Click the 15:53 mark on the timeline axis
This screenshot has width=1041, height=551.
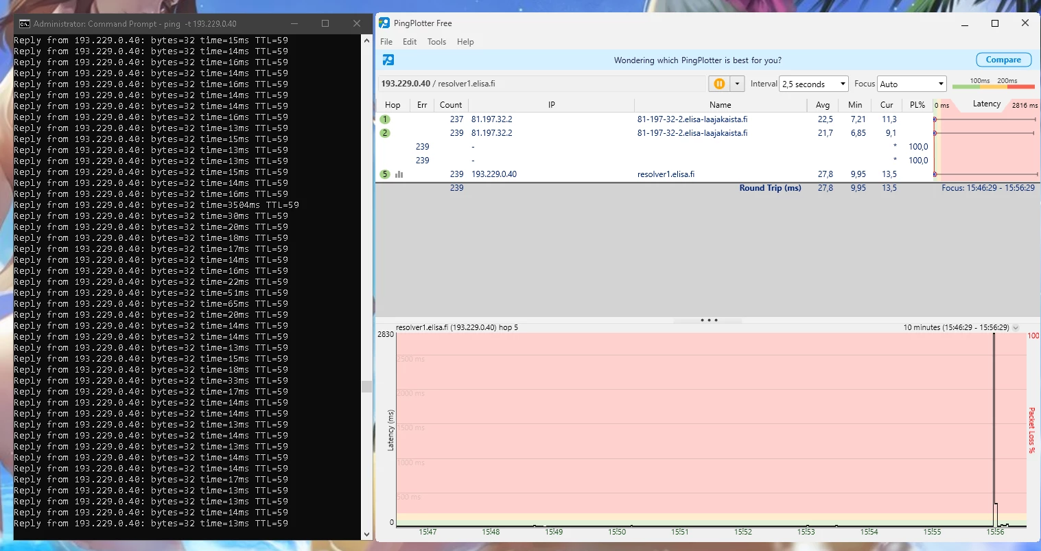[806, 532]
